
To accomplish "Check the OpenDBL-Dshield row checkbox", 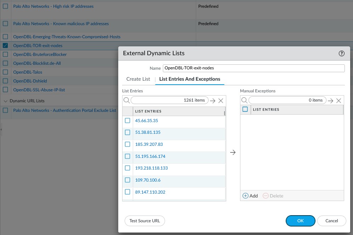I will click(5, 81).
